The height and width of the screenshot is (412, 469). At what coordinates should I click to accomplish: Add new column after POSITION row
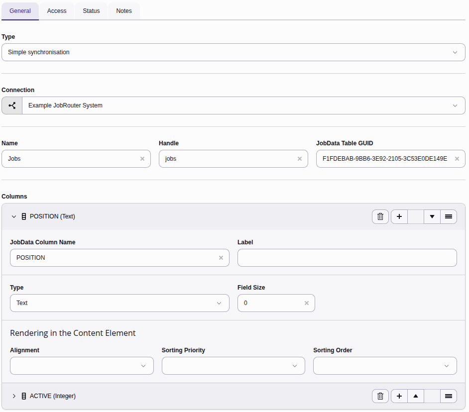399,216
